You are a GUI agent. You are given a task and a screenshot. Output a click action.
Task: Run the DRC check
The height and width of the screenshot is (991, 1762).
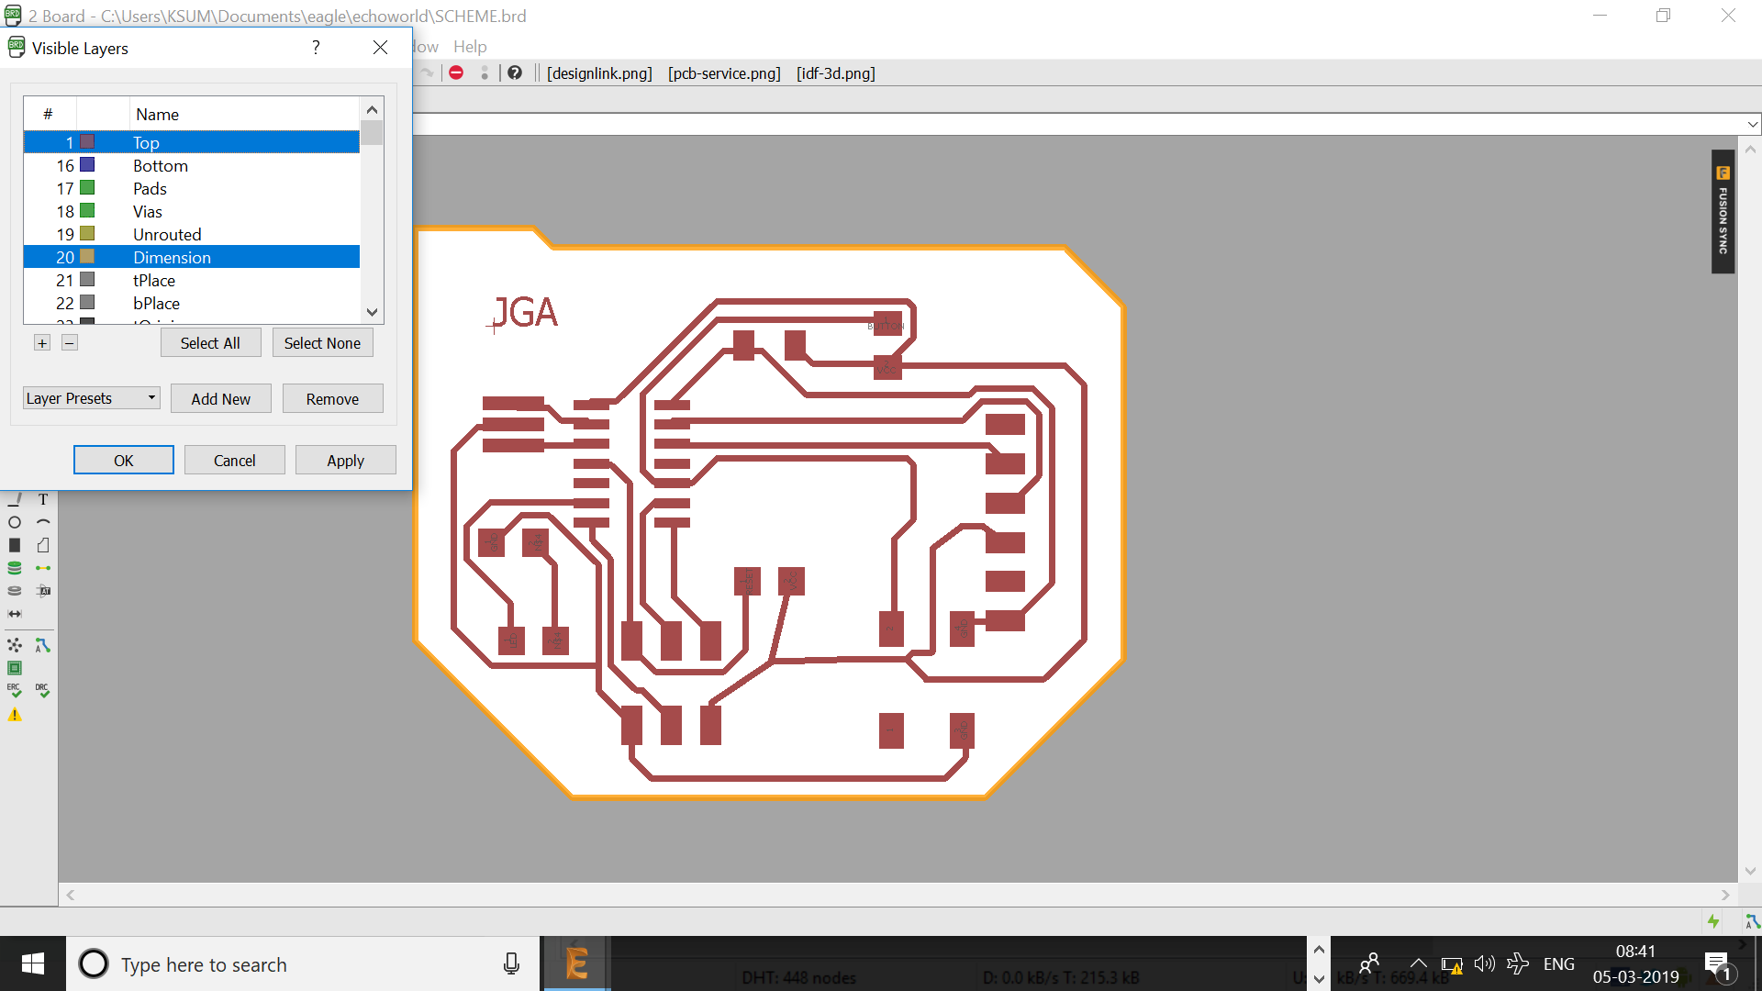click(42, 690)
